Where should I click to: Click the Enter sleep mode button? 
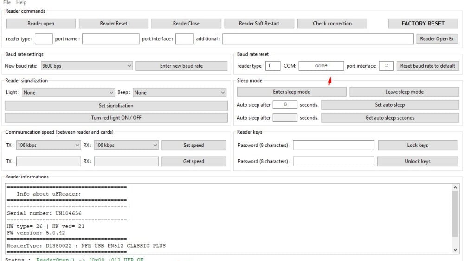click(x=291, y=92)
